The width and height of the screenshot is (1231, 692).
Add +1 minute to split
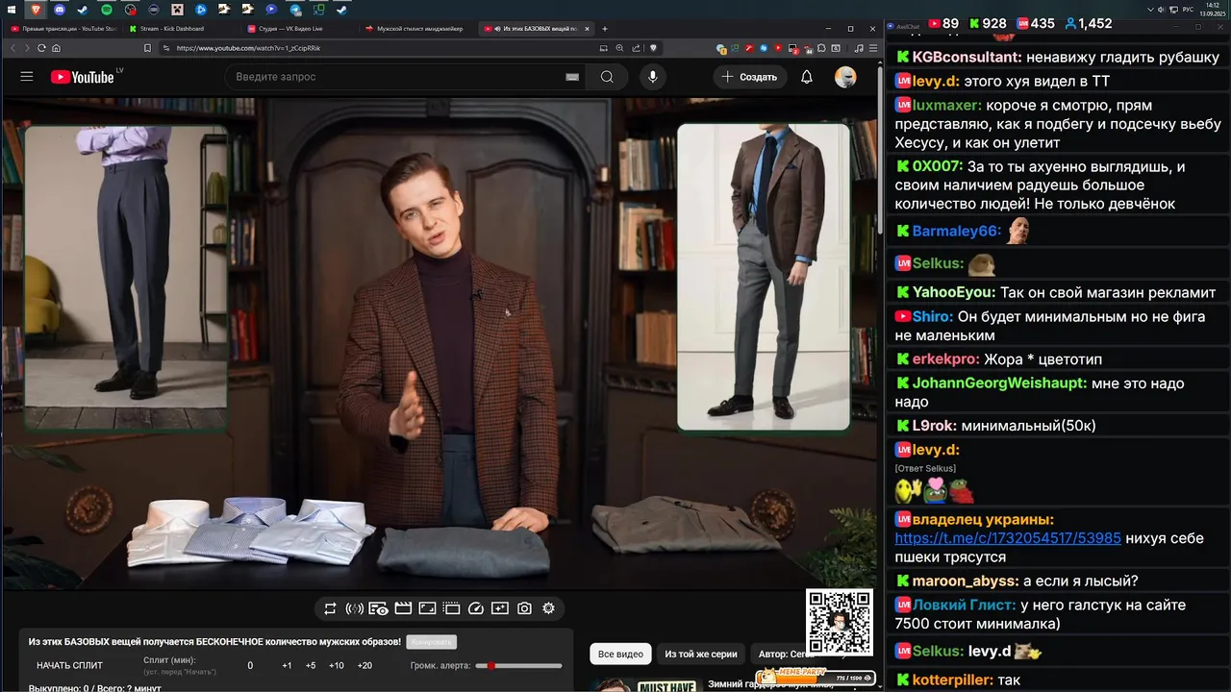tap(287, 665)
